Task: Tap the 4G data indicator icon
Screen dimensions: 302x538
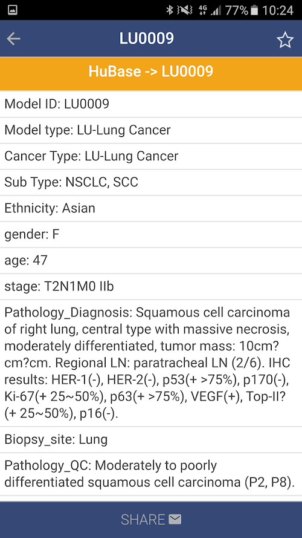Action: click(x=202, y=10)
